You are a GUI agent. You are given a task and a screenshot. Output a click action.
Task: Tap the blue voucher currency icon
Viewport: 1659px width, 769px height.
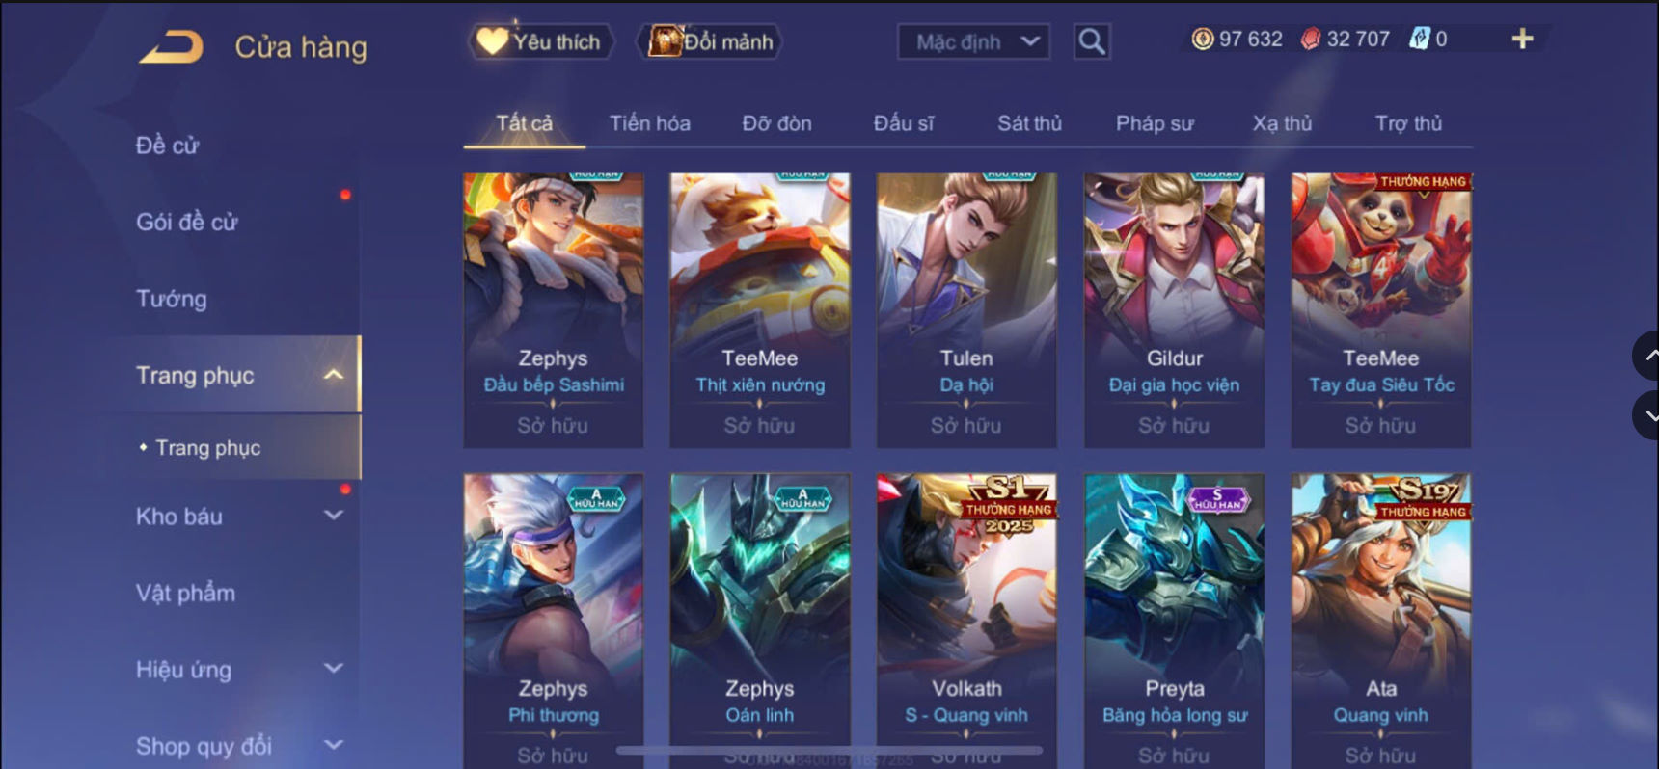pyautogui.click(x=1420, y=39)
